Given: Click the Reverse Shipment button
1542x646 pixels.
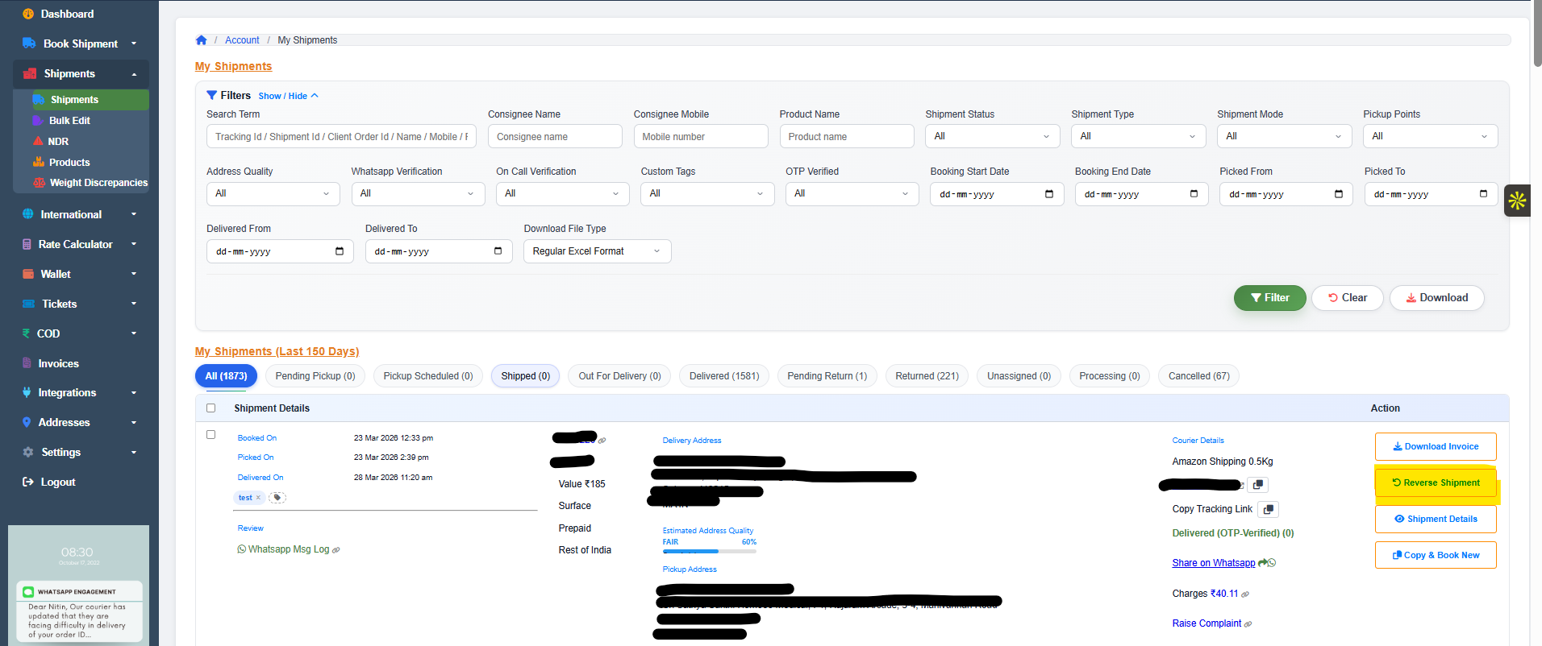Looking at the screenshot, I should pyautogui.click(x=1436, y=482).
